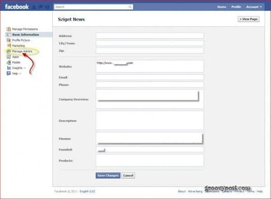Open the Apps section
Viewport: 271px width, 199px height.
(15, 57)
